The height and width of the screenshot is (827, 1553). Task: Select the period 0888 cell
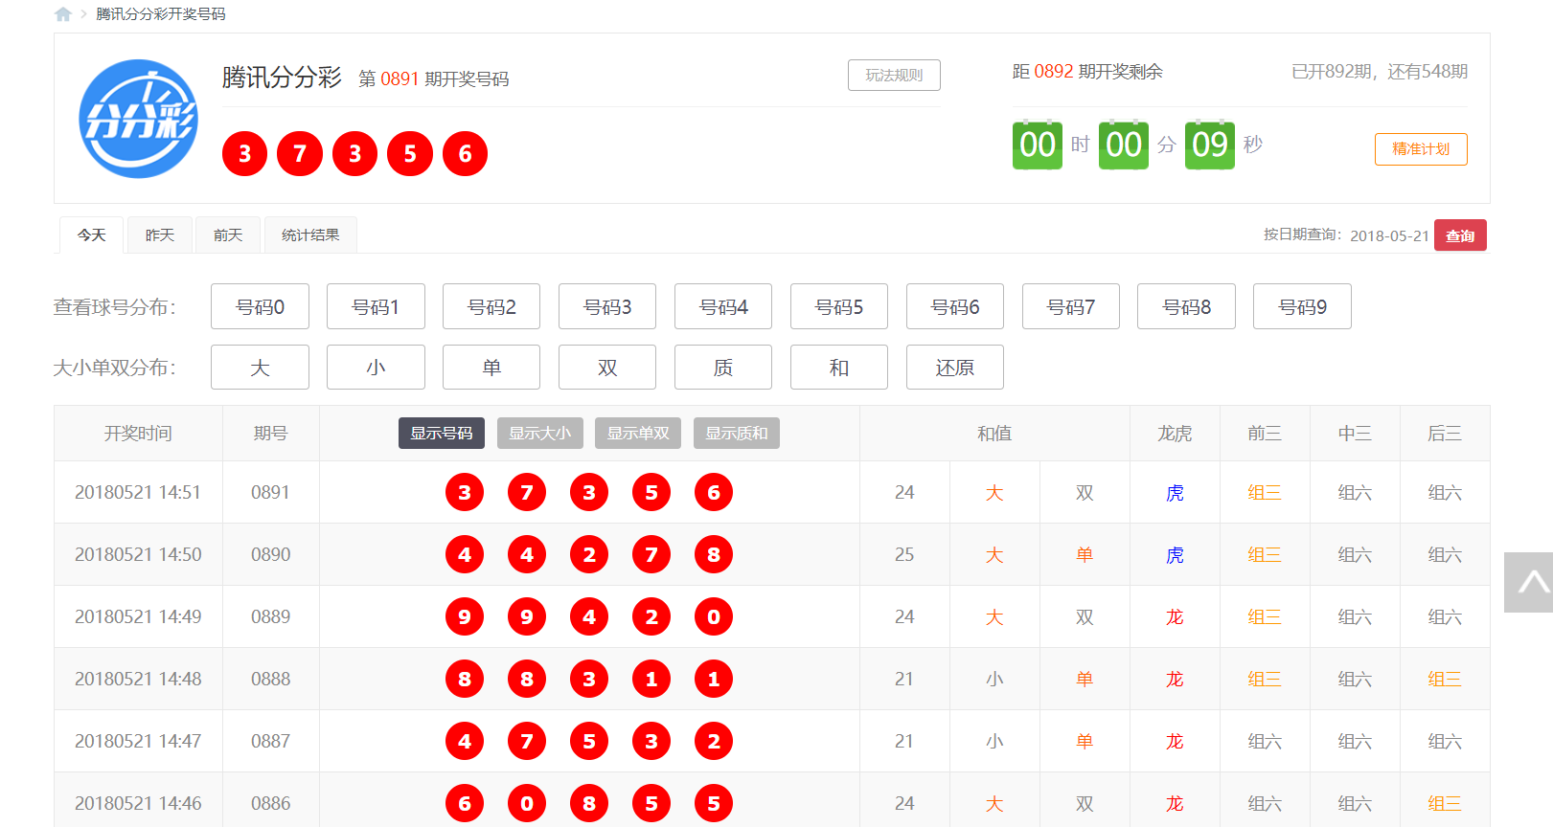click(x=271, y=679)
